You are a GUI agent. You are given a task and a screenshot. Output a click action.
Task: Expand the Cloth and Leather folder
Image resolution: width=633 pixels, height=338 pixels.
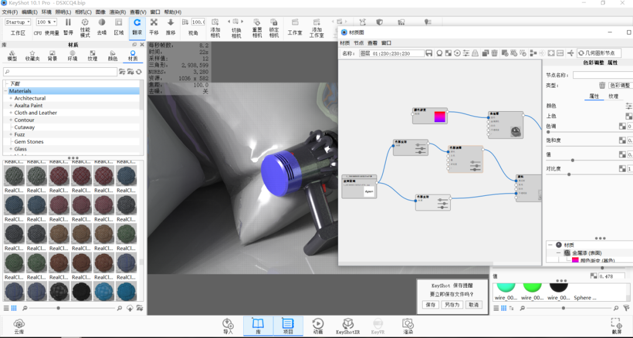click(11, 113)
